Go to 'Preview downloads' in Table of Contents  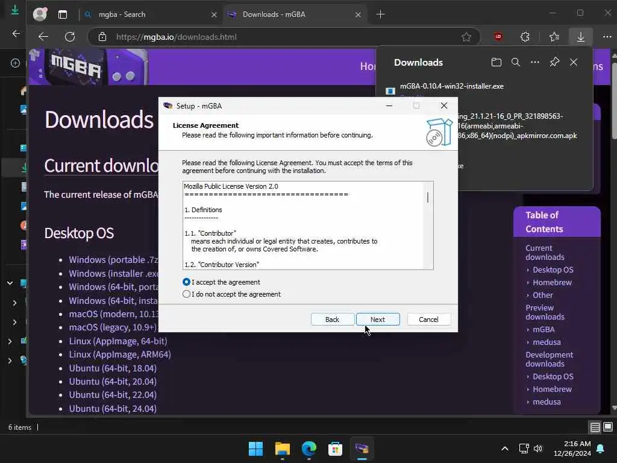545,312
